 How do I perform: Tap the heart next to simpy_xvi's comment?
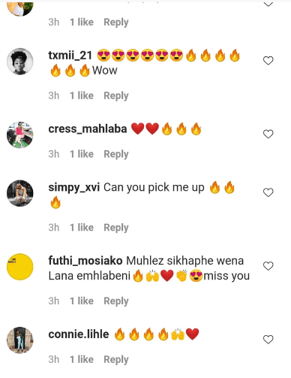point(268,192)
